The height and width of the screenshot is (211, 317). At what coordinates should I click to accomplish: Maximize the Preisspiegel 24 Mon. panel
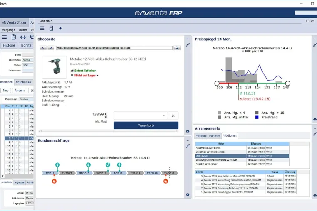pos(315,44)
